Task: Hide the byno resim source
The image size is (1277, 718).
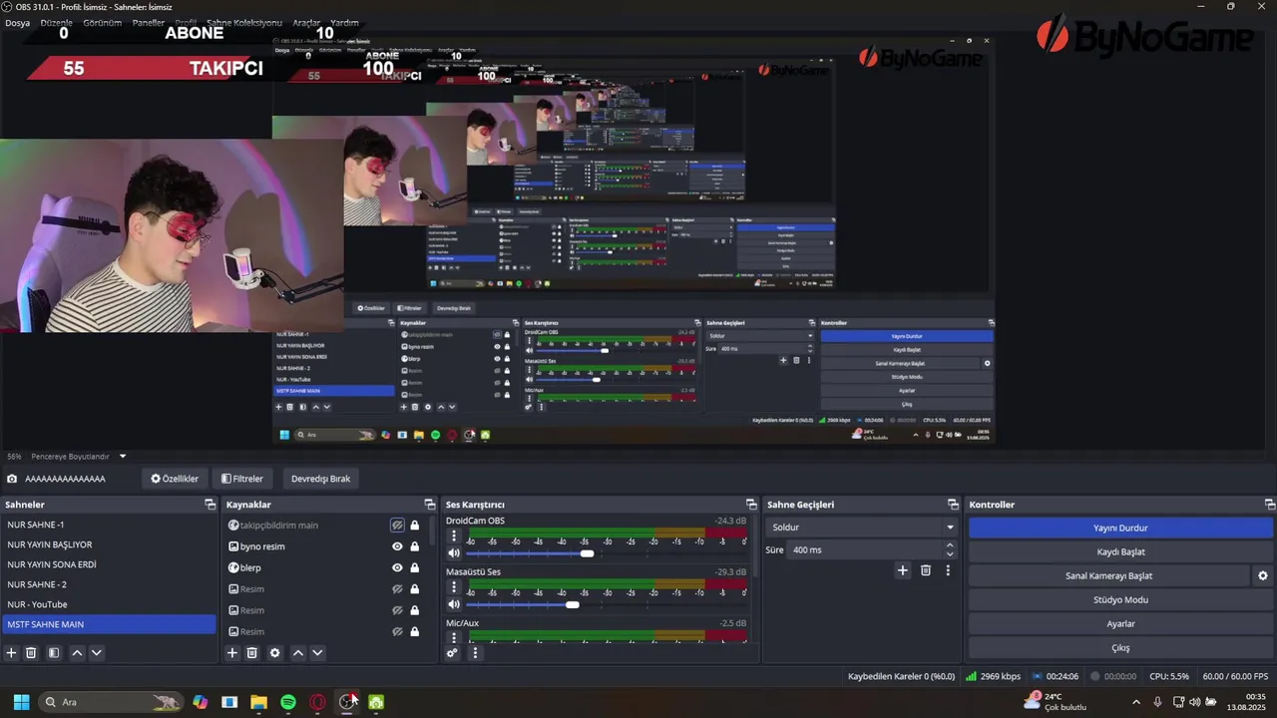Action: [397, 546]
